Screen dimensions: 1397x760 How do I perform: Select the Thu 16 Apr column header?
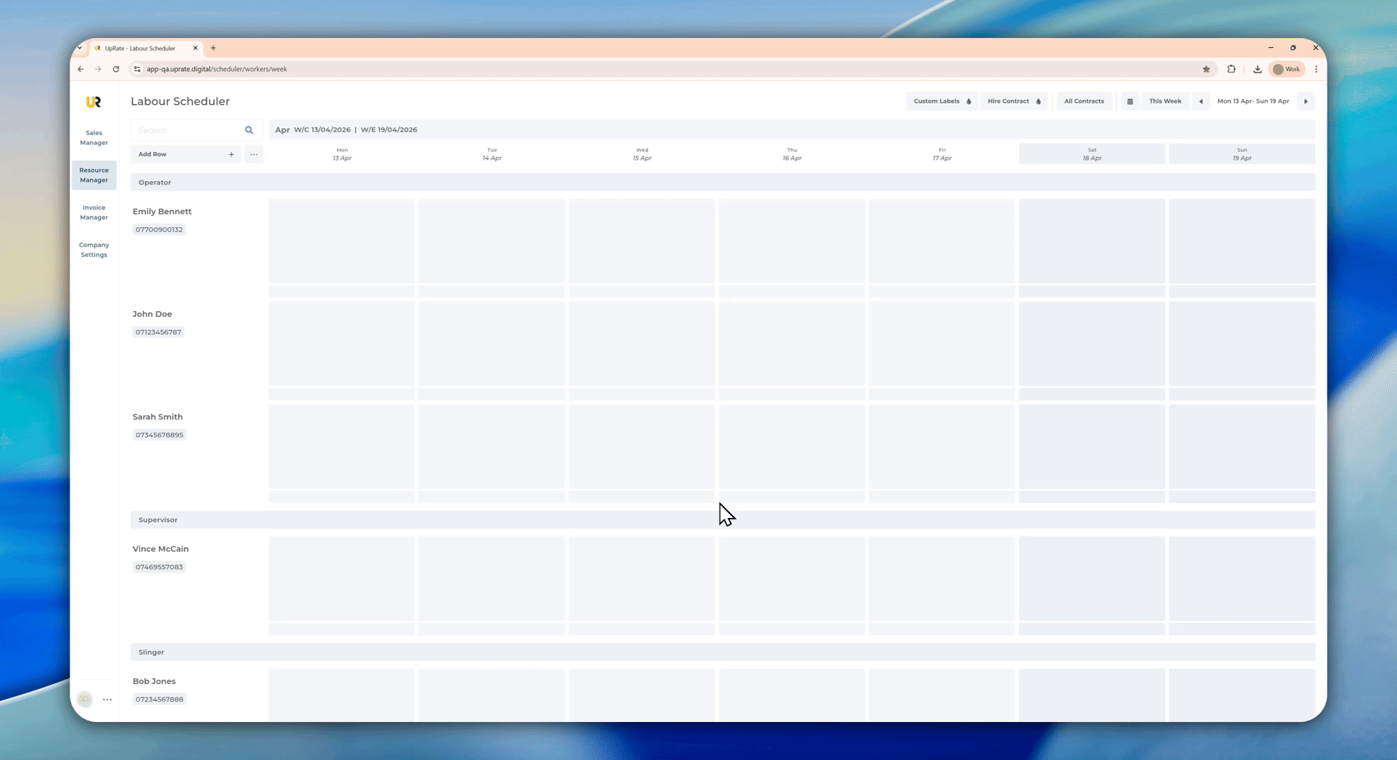coord(792,154)
